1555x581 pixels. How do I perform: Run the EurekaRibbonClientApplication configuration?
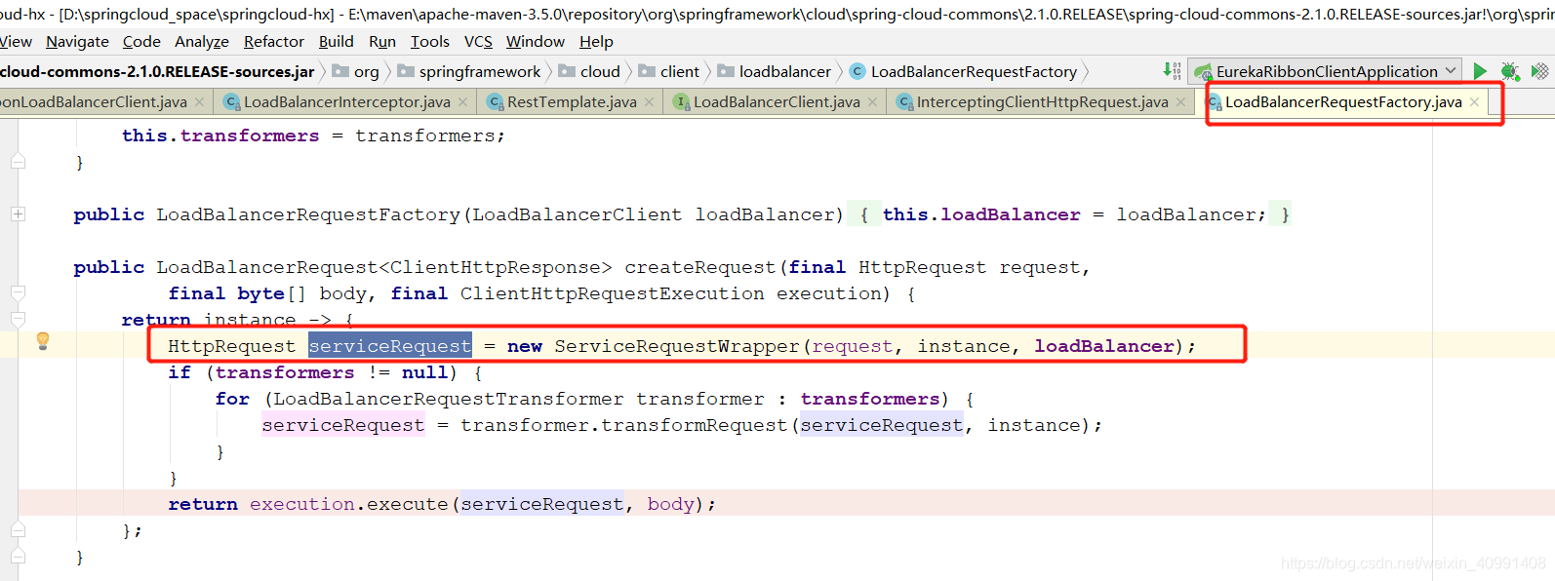pyautogui.click(x=1480, y=71)
